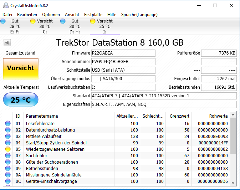Click the Seriennummer field PVG904Q4B5BGEB
Image resolution: width=240 pixels, height=190 pixels.
click(x=123, y=62)
